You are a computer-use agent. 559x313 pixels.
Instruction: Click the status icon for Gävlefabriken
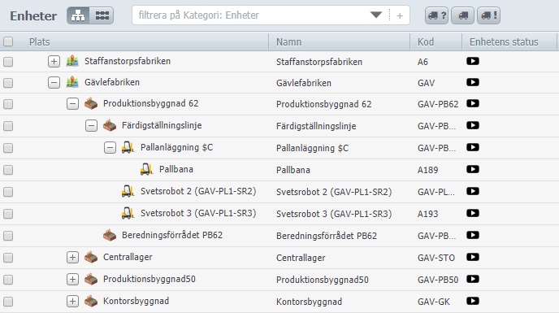473,82
